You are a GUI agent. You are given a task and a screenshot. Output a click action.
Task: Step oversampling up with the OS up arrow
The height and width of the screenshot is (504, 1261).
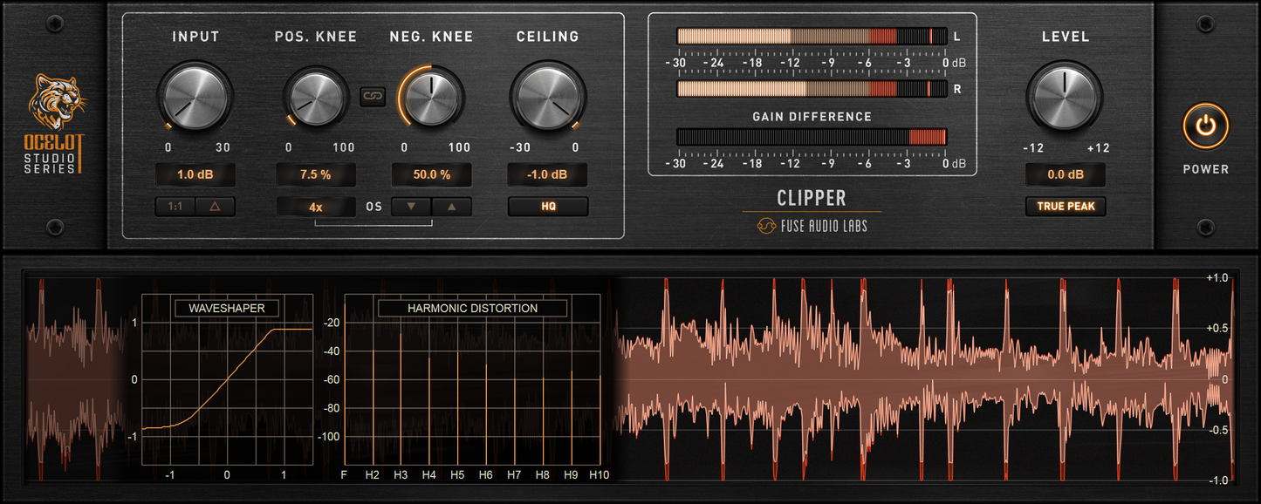pos(452,206)
